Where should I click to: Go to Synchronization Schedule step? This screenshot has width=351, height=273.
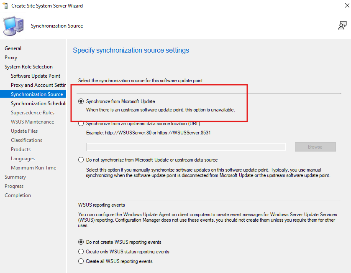click(38, 104)
